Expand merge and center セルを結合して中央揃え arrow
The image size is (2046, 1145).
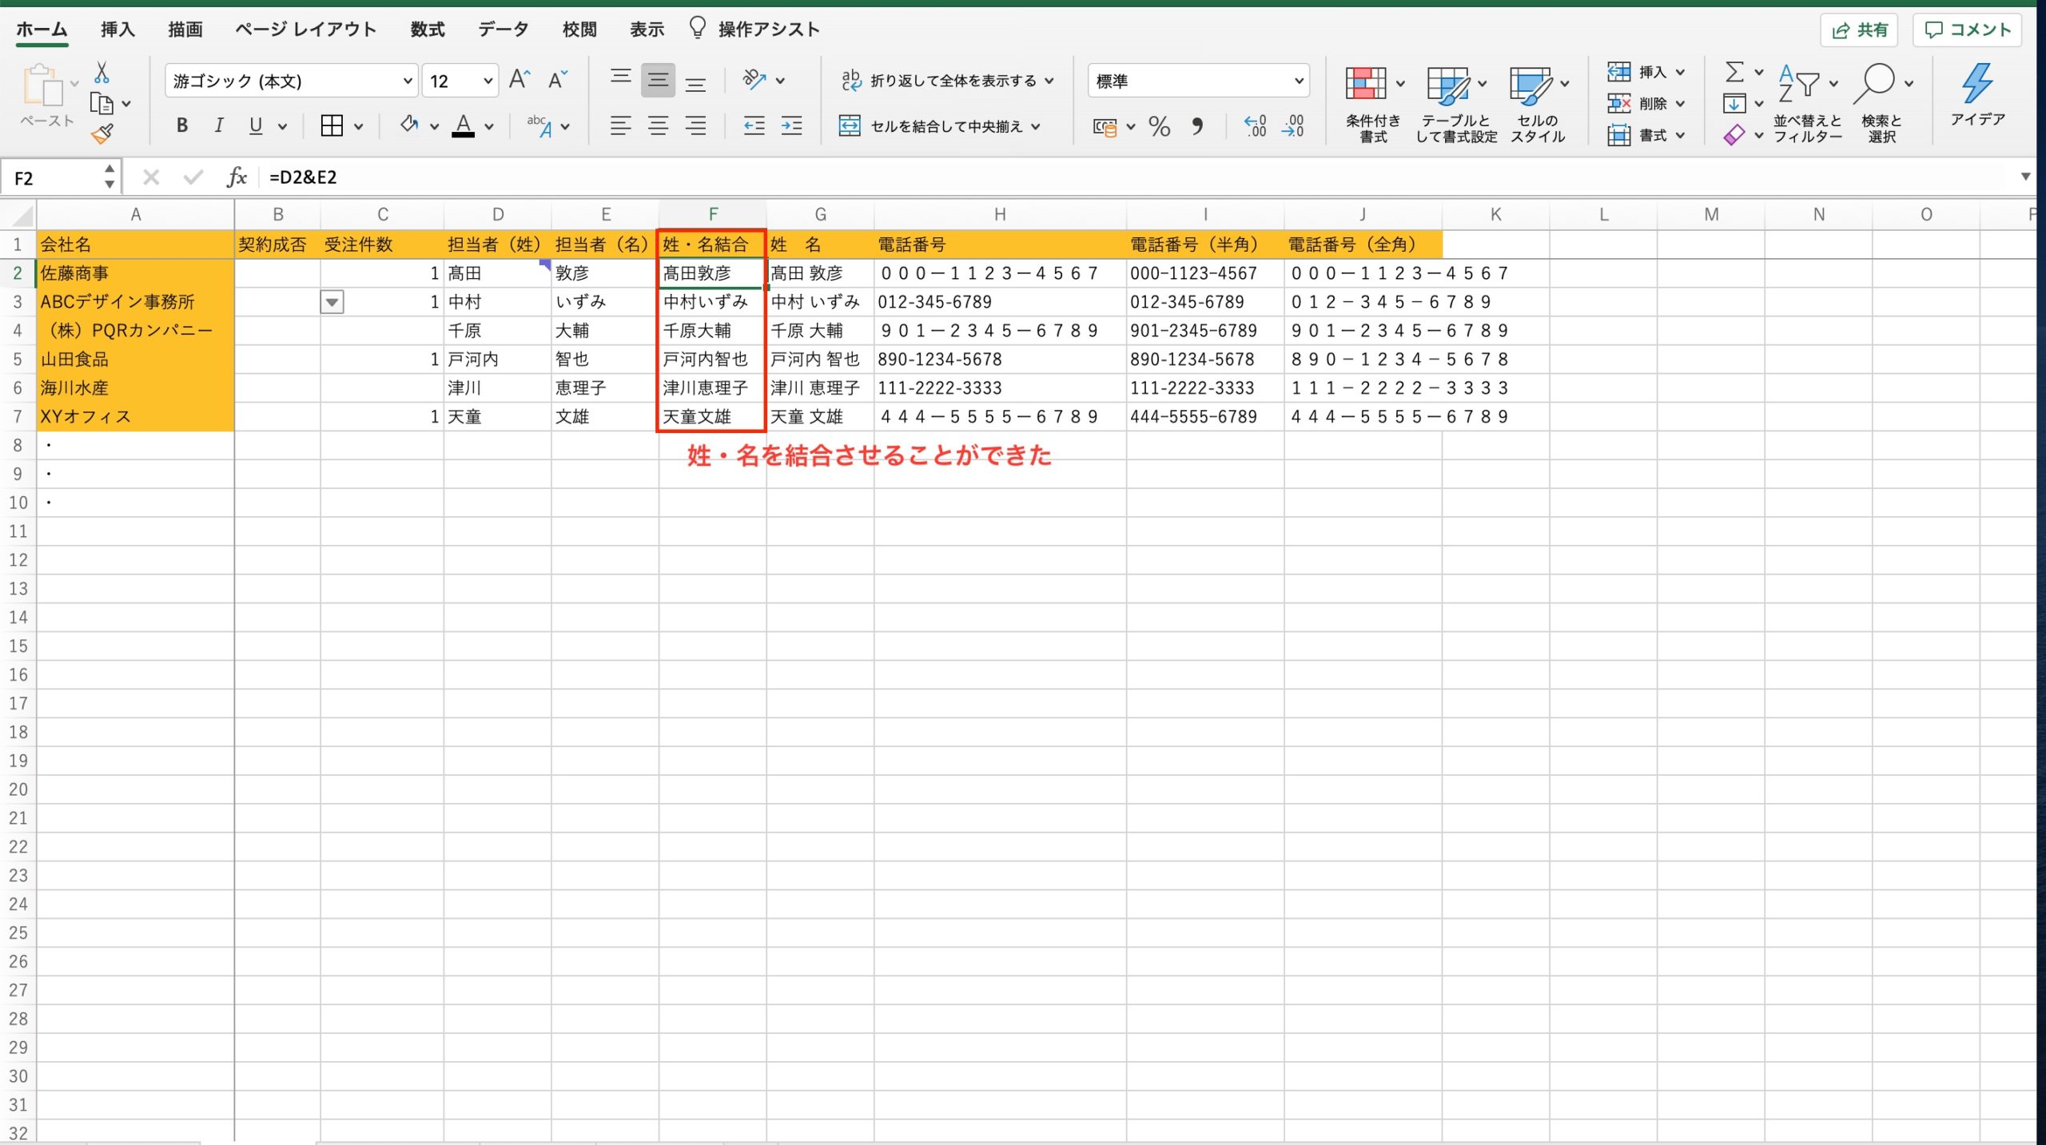click(x=1036, y=126)
